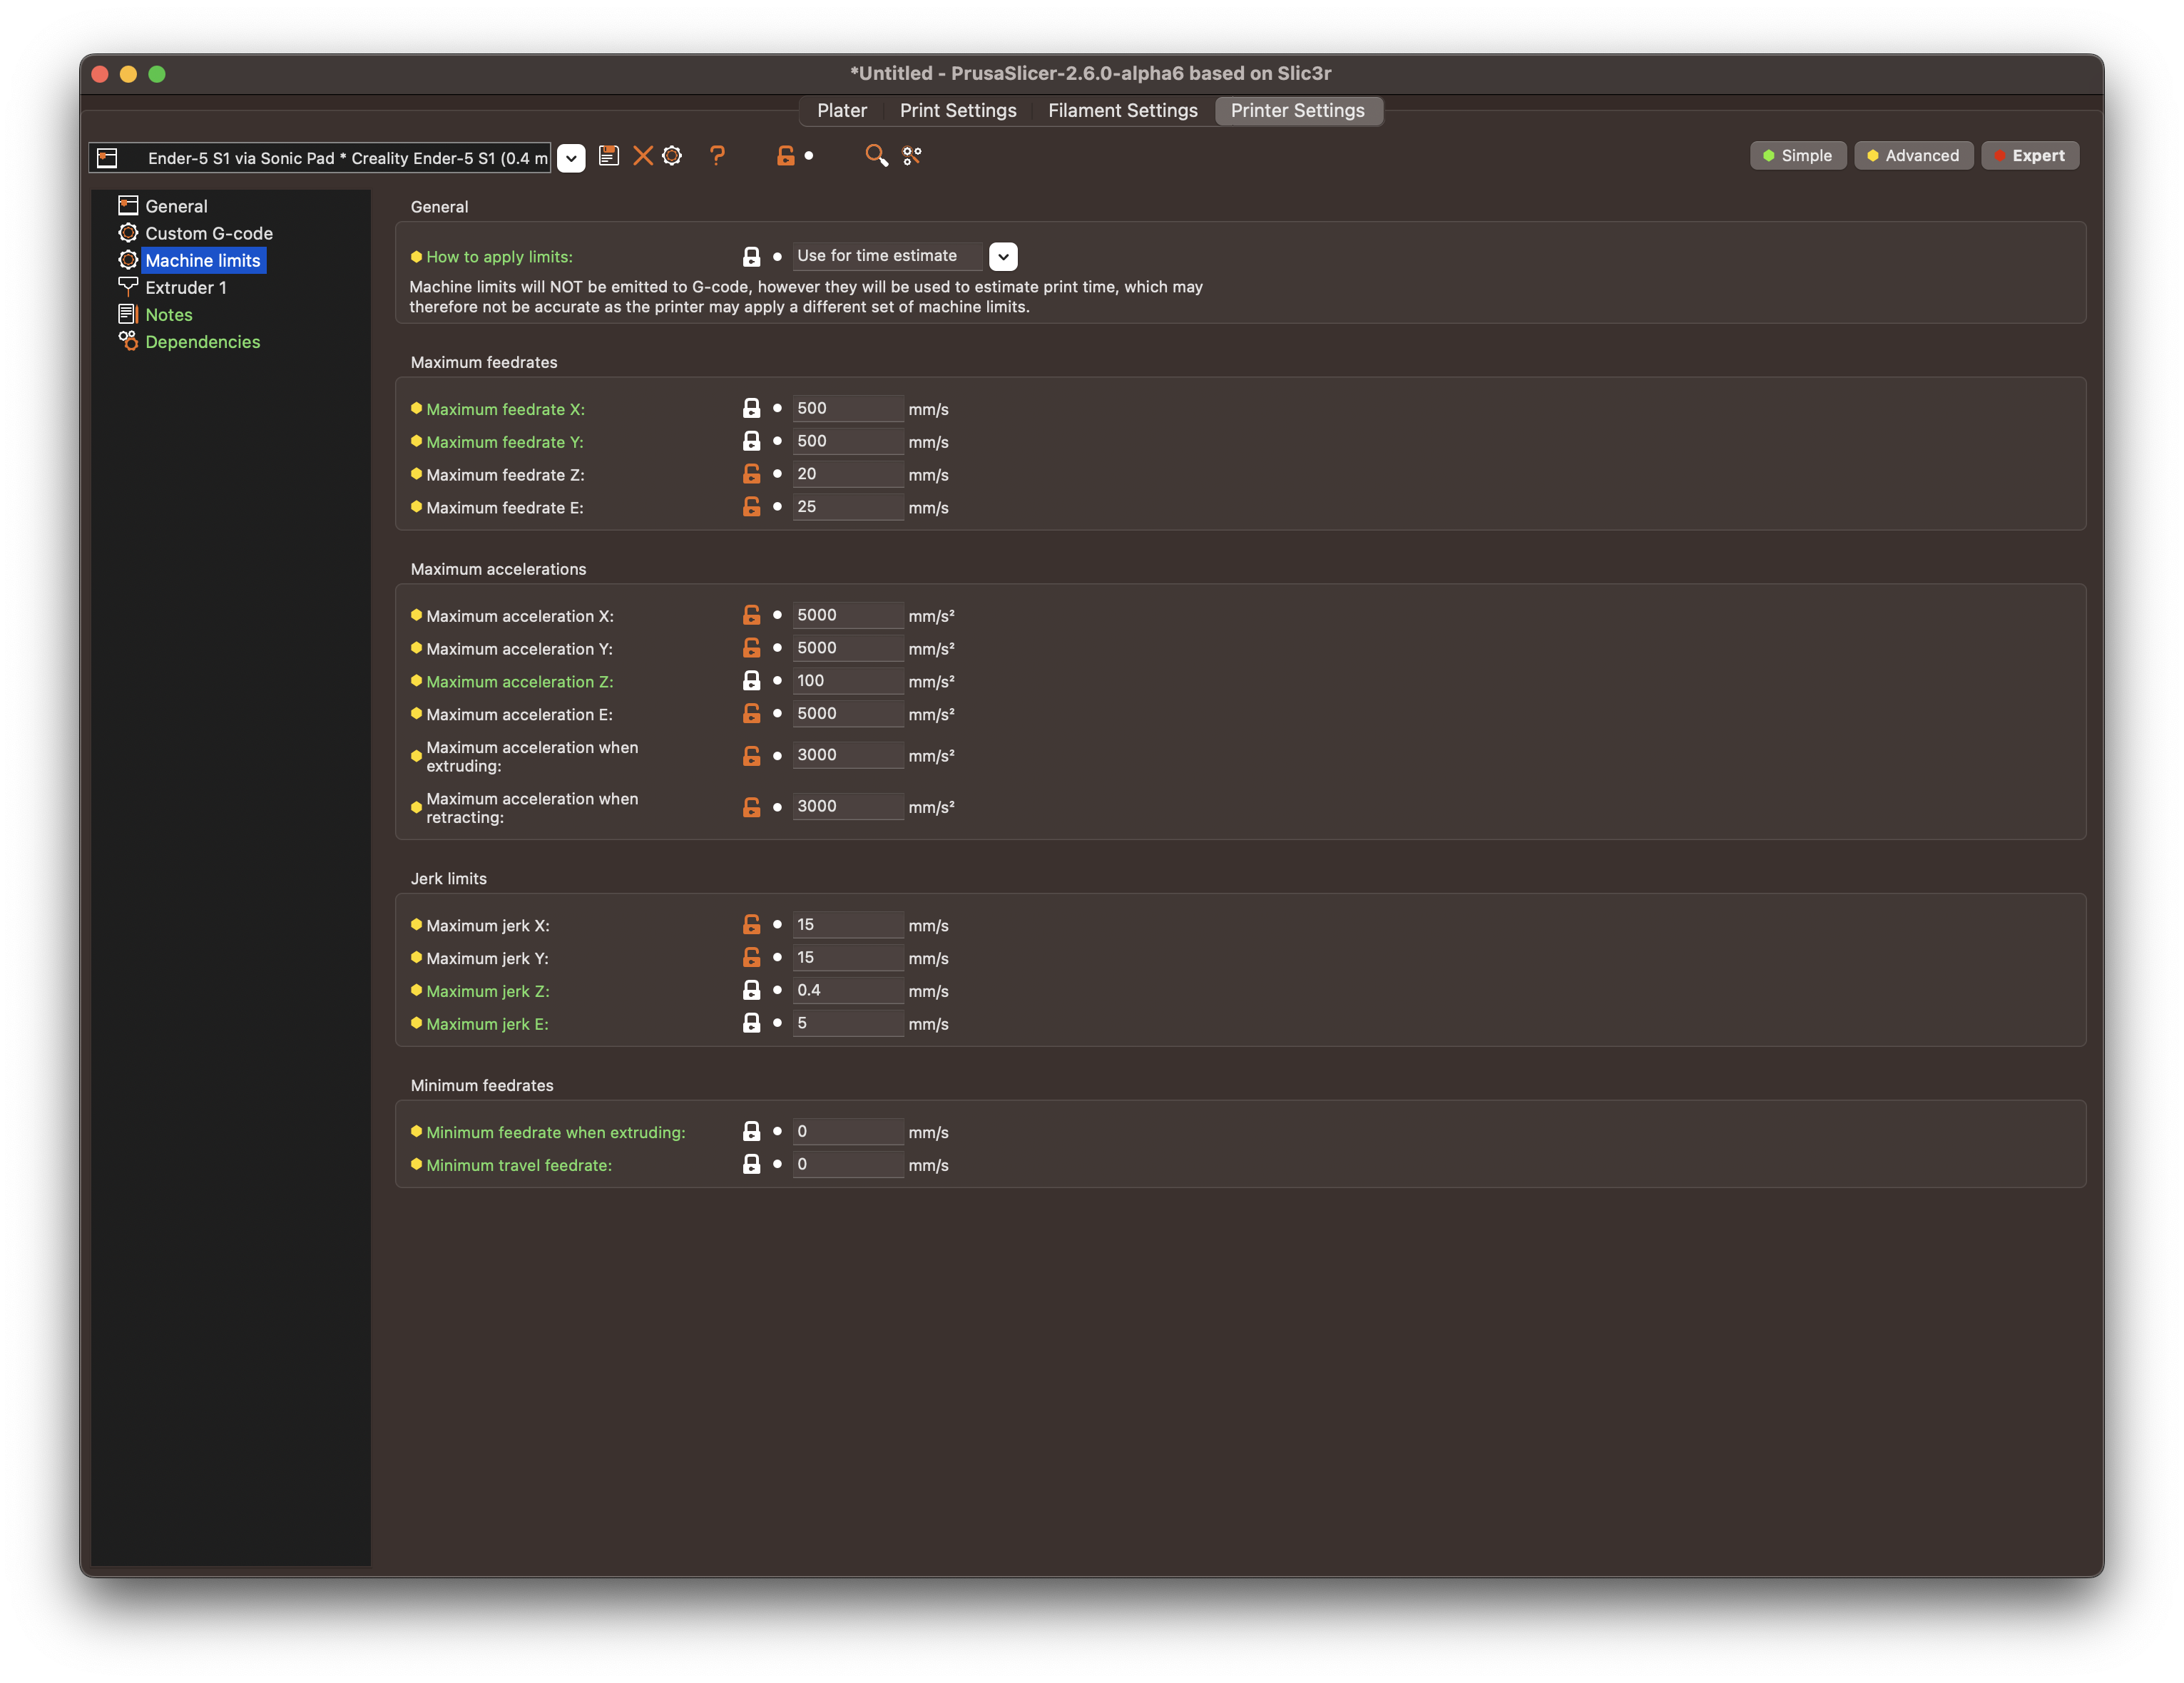Switch to Simple mode
The image size is (2184, 1683).
point(1797,156)
